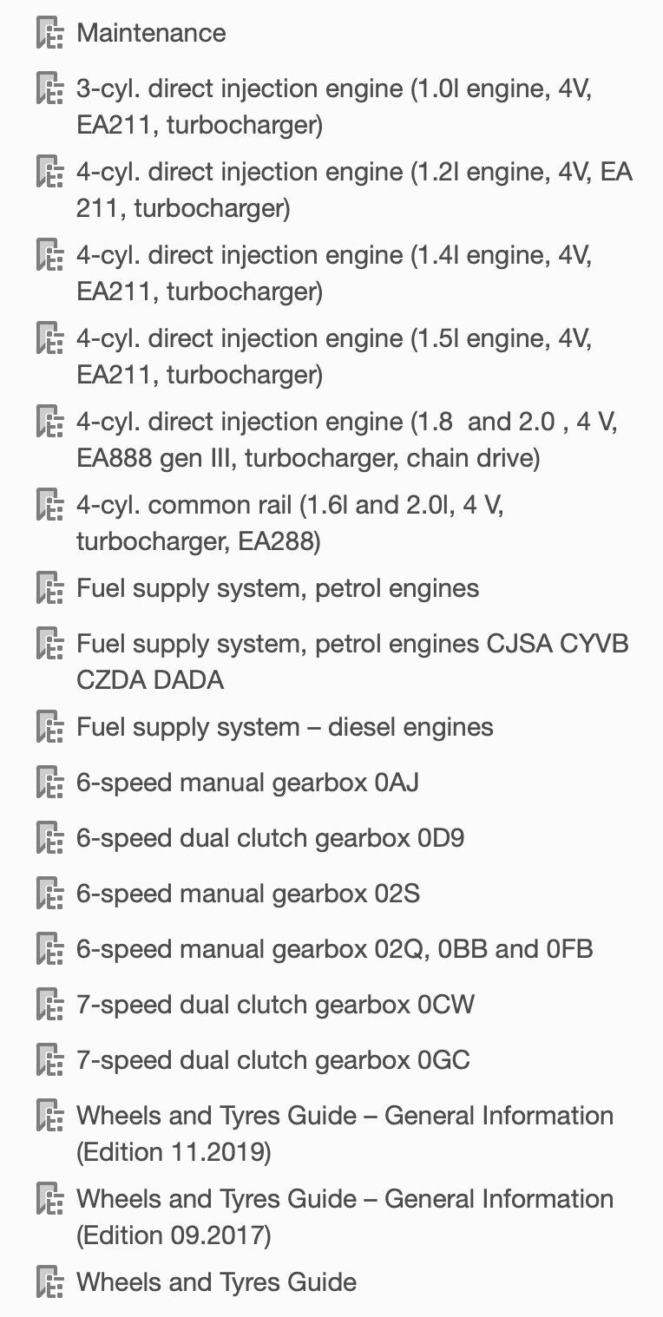This screenshot has height=1317, width=663.
Task: Open Wheels and Tyres Guide Edition 11.2019
Action: 345,1133
